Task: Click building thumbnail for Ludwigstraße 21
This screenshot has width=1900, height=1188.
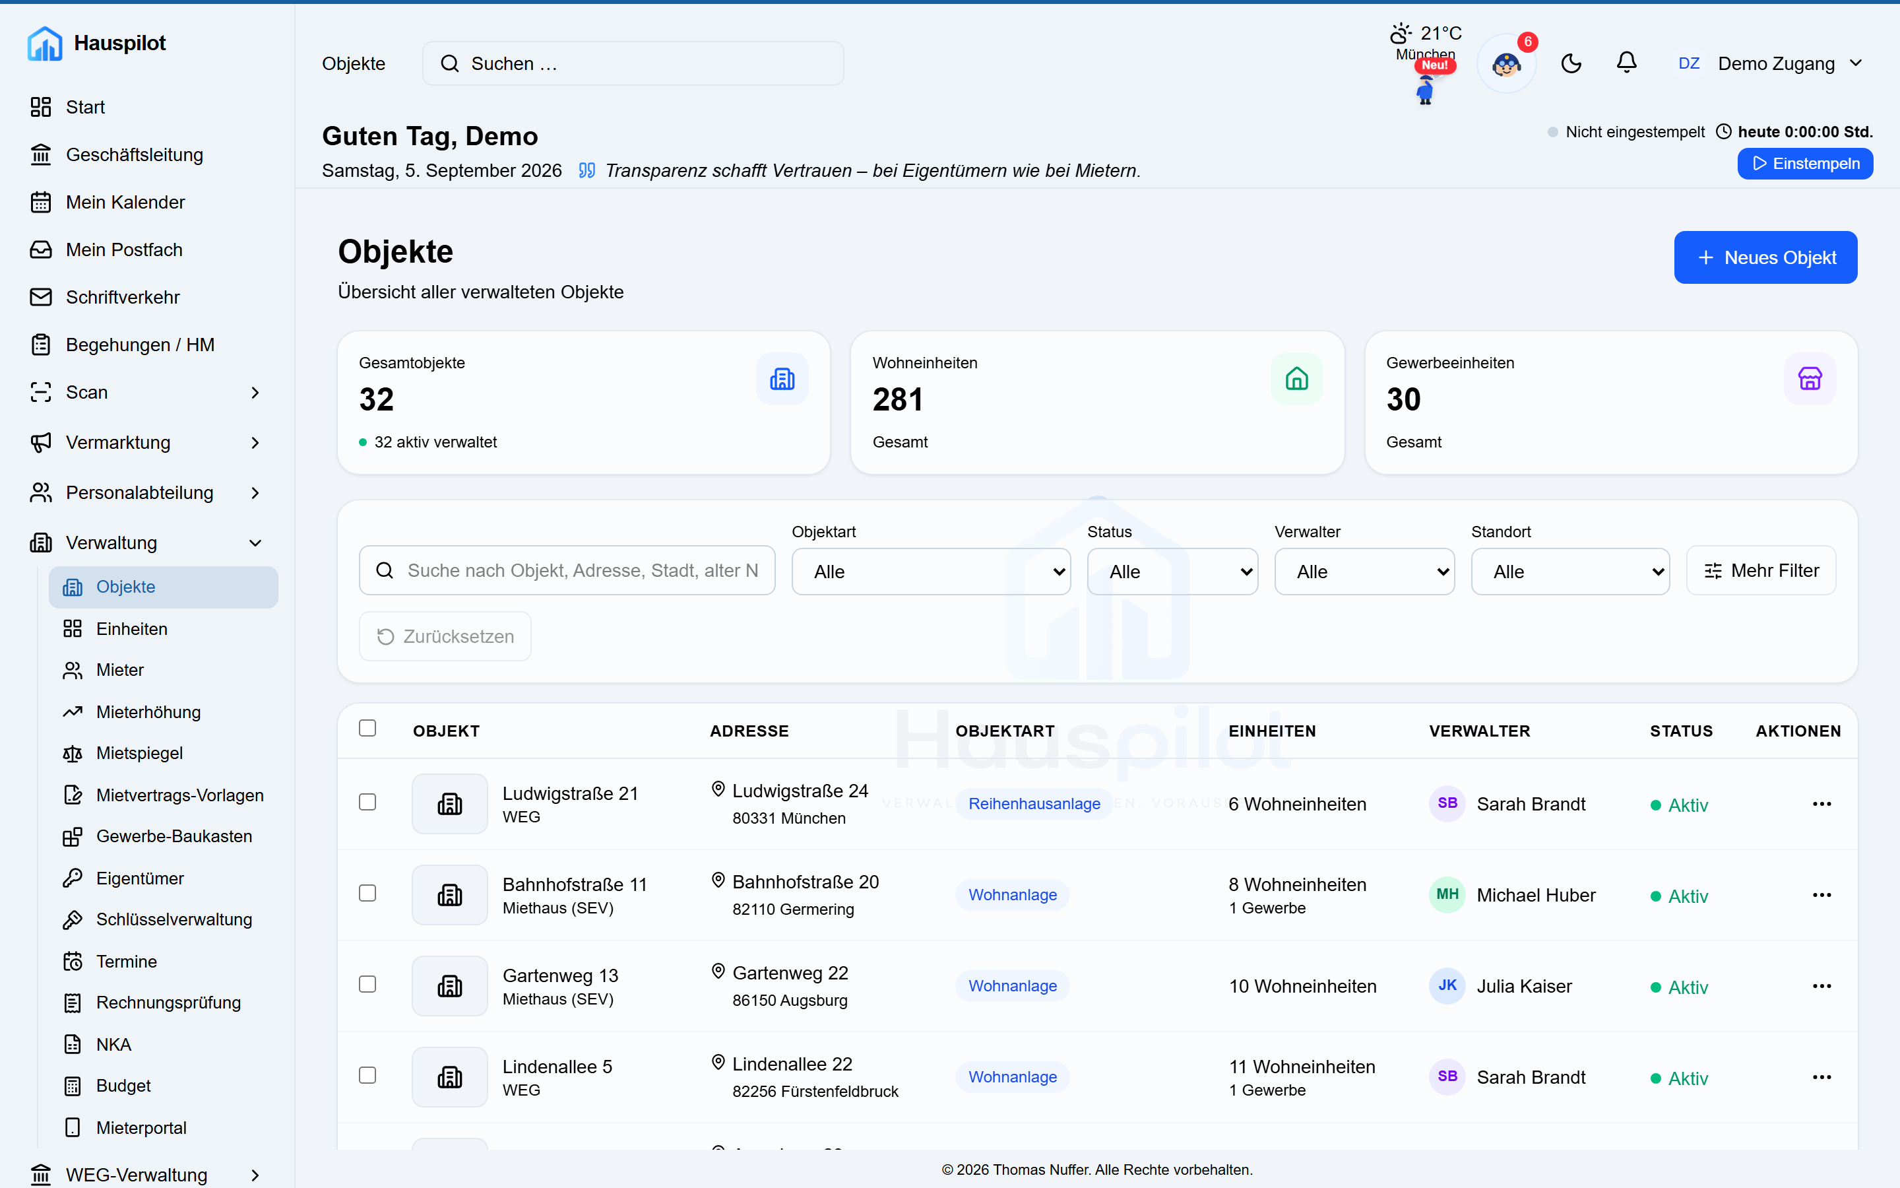Action: click(450, 804)
